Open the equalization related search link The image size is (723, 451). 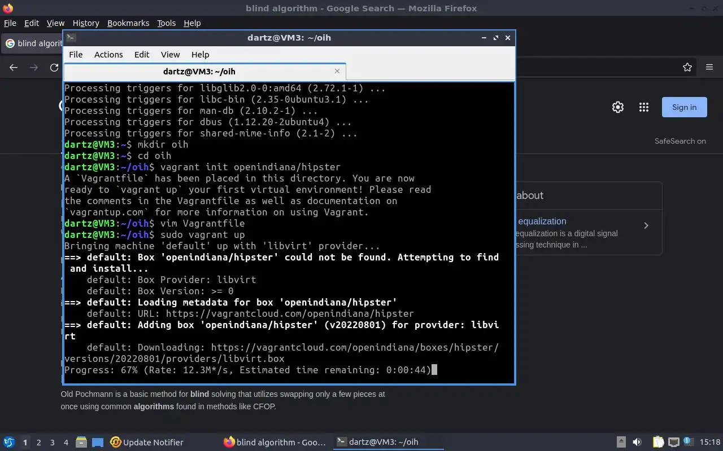click(x=542, y=221)
